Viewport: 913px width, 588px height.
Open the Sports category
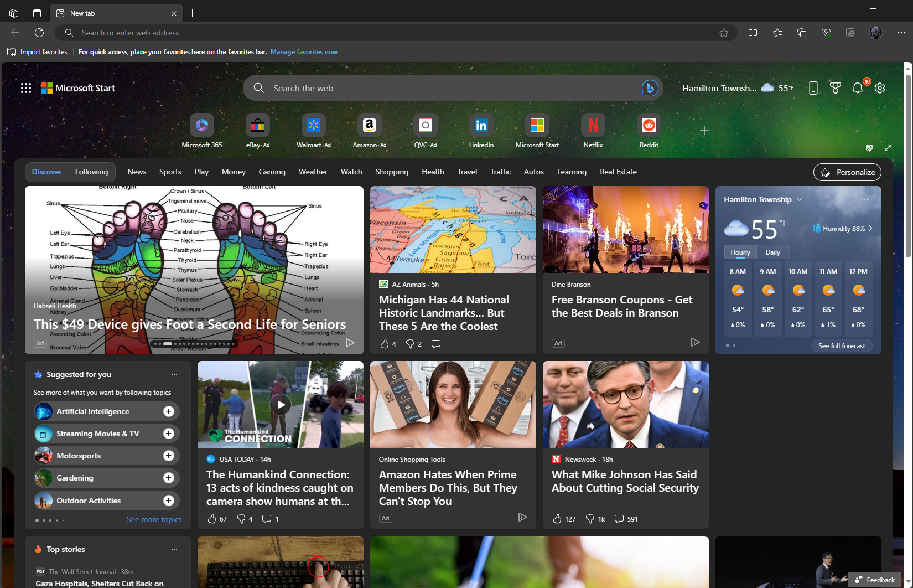170,172
